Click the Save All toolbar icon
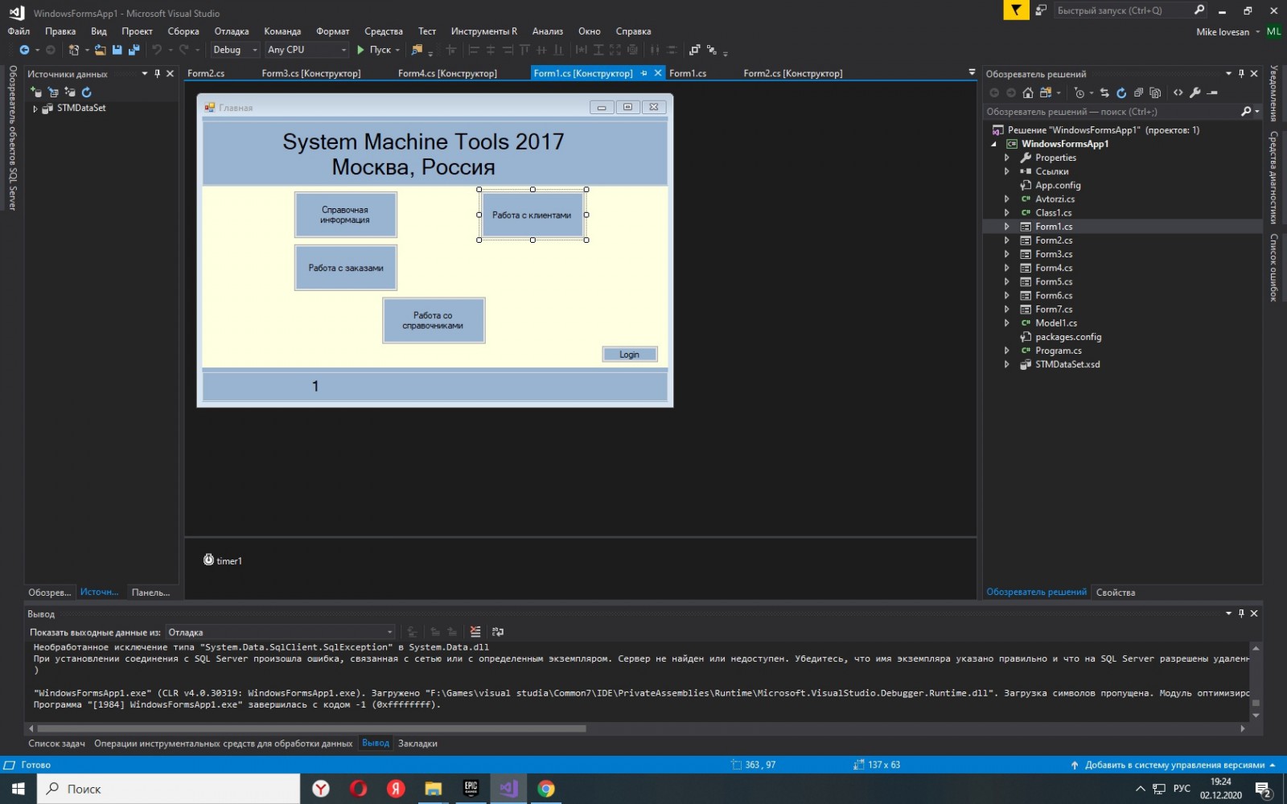 [134, 50]
